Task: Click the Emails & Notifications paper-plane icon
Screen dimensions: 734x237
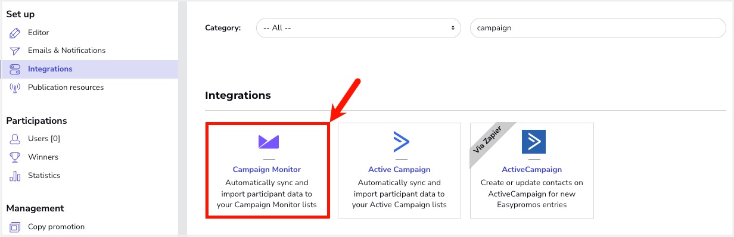Action: pos(15,51)
